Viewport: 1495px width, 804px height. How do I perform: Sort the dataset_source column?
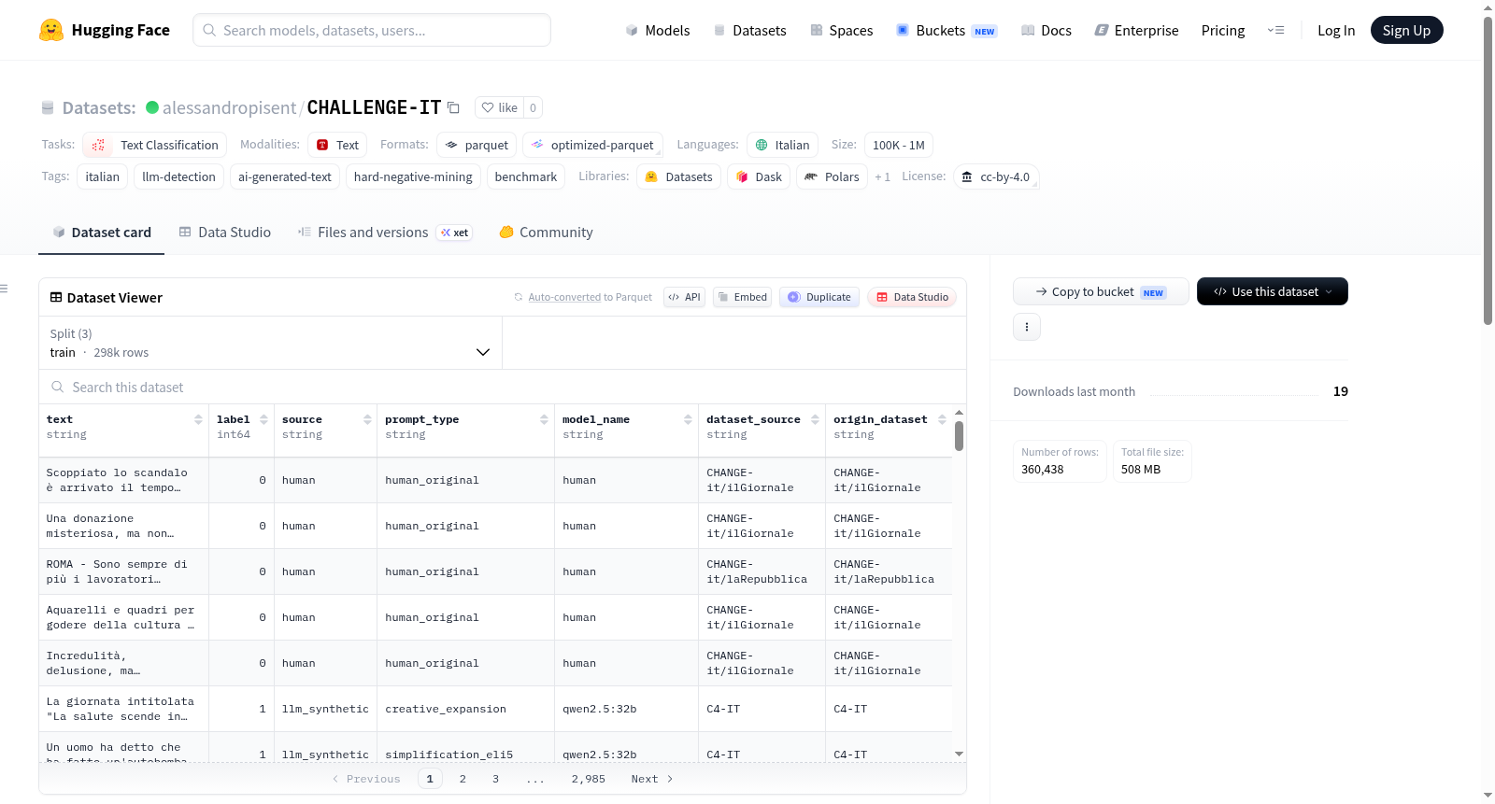816,420
